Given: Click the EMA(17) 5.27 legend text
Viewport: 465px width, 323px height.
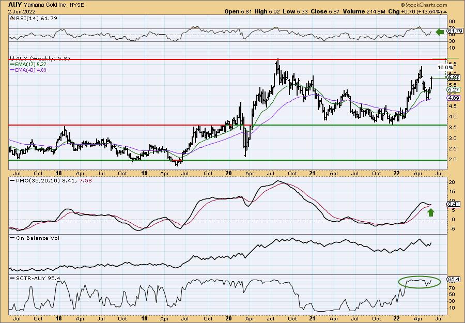Looking at the screenshot, I should tap(30, 65).
